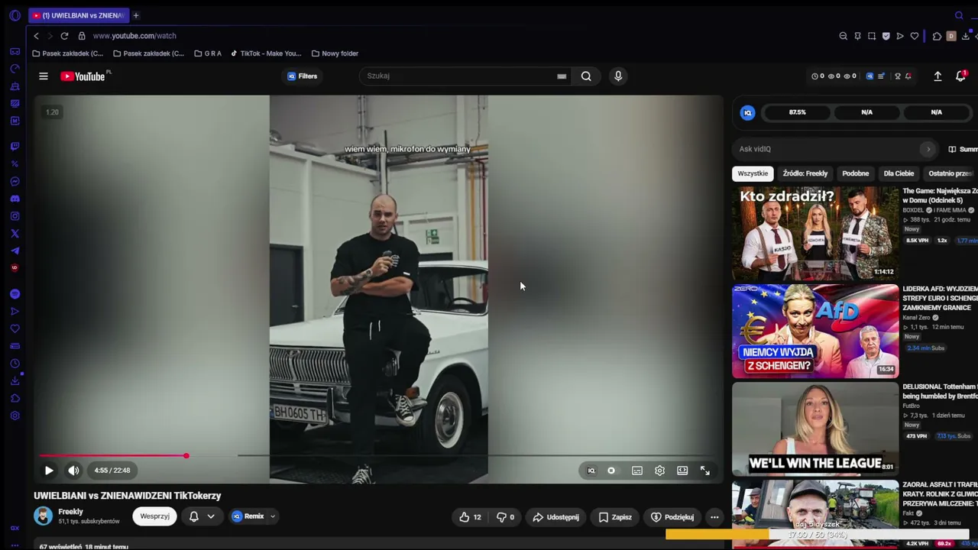Start voice search with microphone icon
978x550 pixels.
point(618,76)
